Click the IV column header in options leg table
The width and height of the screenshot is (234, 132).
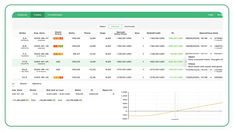pos(92,90)
